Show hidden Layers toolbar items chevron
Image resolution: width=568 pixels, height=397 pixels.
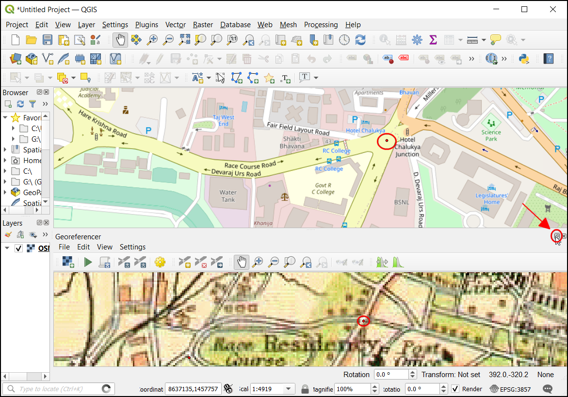(45, 234)
